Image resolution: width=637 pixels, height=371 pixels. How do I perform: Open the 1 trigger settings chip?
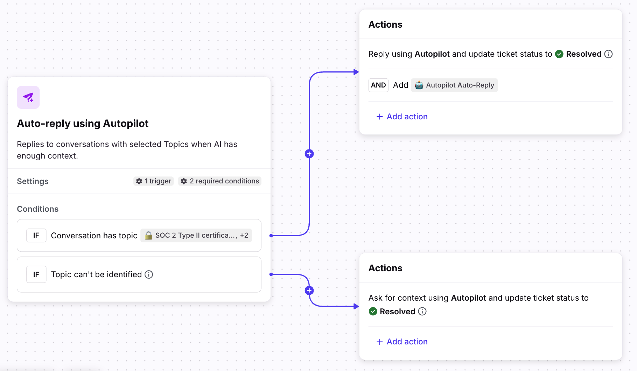[x=154, y=181]
